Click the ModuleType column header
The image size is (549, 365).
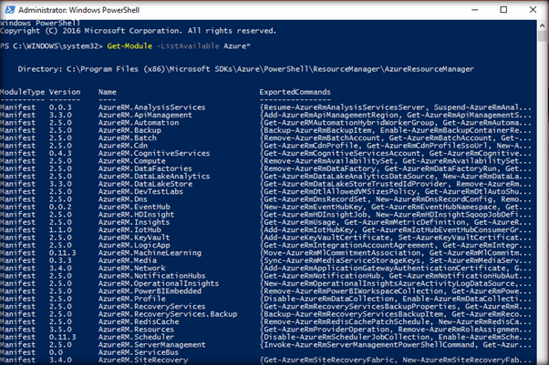[20, 92]
